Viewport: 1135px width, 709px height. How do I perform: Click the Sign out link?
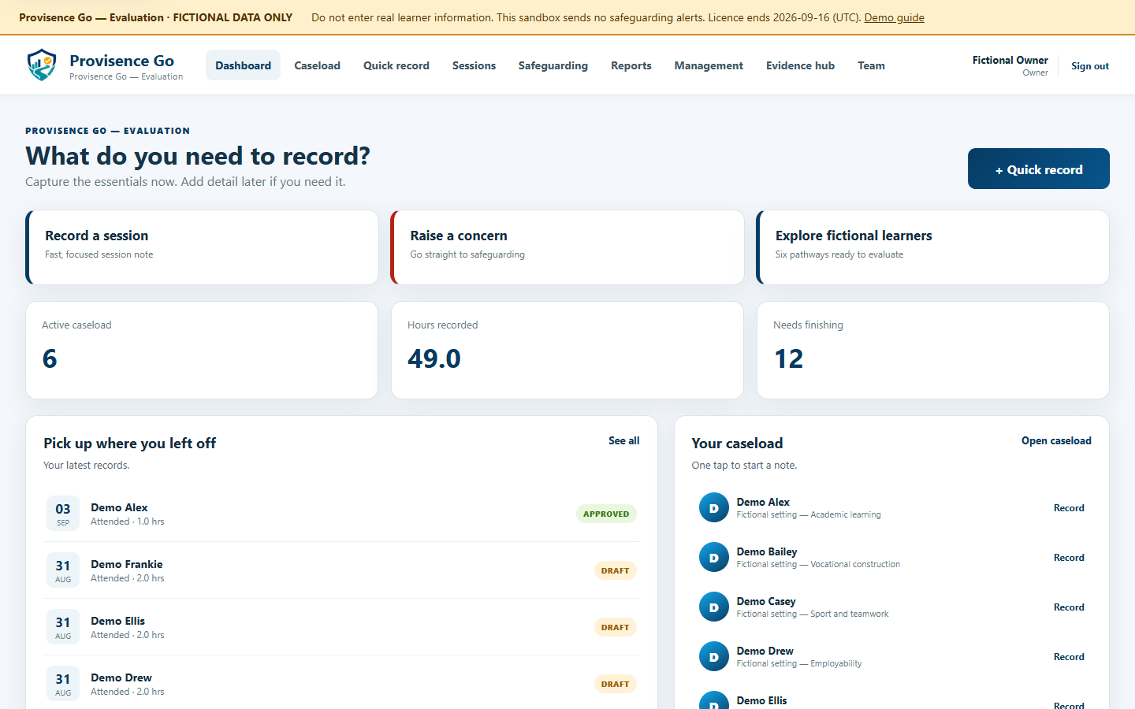[x=1090, y=66]
